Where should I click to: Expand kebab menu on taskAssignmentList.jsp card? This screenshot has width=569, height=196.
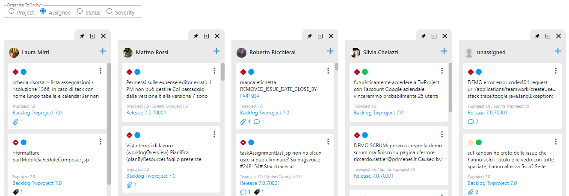(x=328, y=142)
